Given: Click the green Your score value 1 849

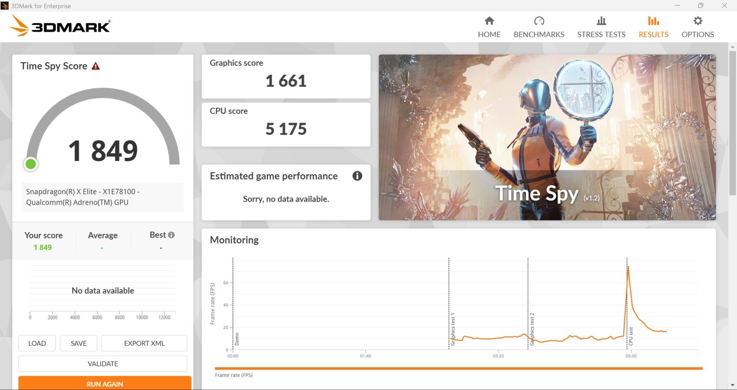Looking at the screenshot, I should [43, 247].
